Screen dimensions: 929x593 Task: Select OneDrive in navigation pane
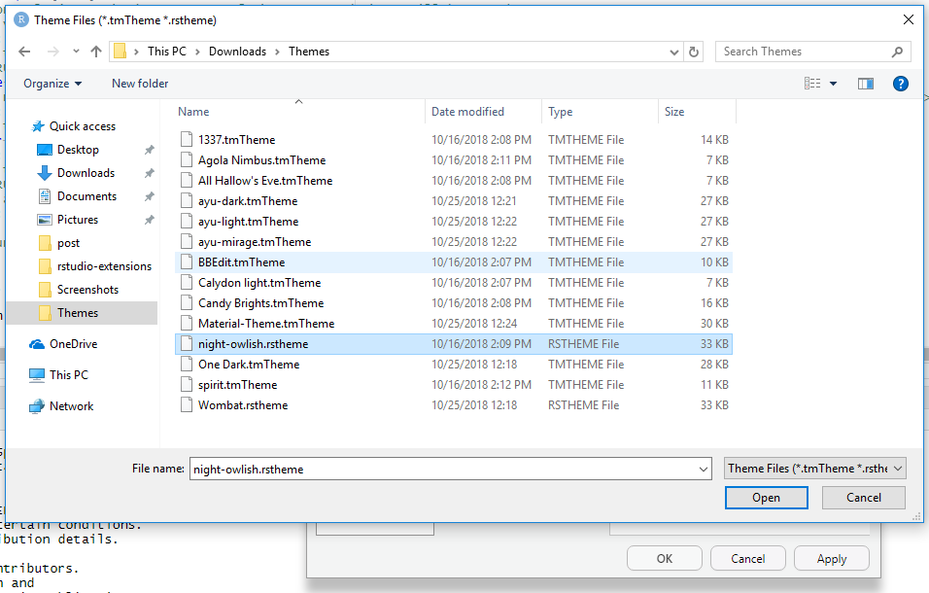click(x=73, y=344)
